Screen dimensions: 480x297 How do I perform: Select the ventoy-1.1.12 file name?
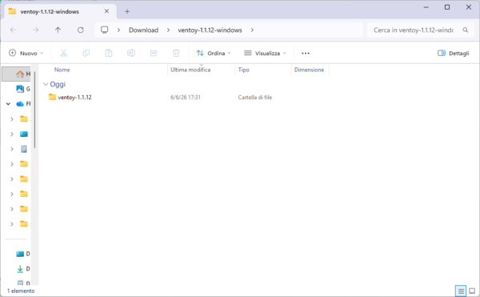(74, 98)
